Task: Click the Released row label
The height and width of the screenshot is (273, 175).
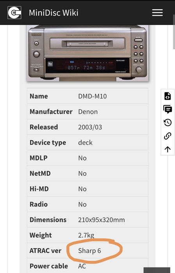Action: pos(44,127)
